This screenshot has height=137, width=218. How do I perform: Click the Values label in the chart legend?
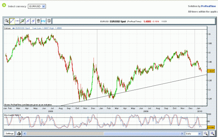point(7,28)
